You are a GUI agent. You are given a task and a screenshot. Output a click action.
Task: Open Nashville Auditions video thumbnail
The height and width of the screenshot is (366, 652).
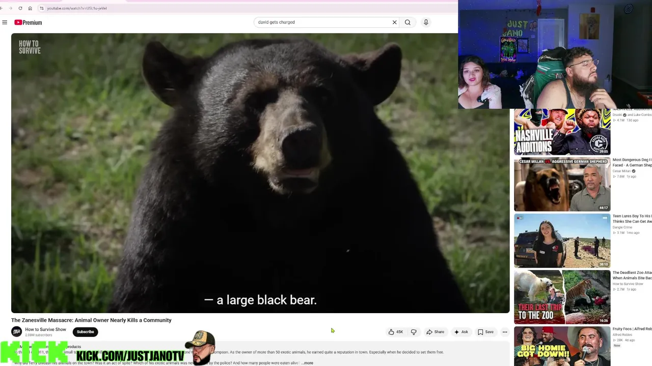click(x=562, y=132)
